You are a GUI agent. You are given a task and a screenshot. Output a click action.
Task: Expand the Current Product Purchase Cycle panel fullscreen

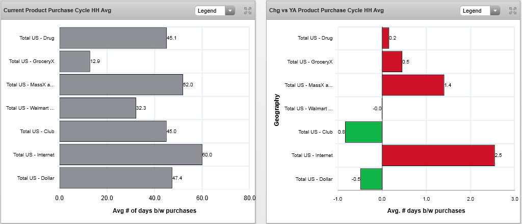[248, 11]
